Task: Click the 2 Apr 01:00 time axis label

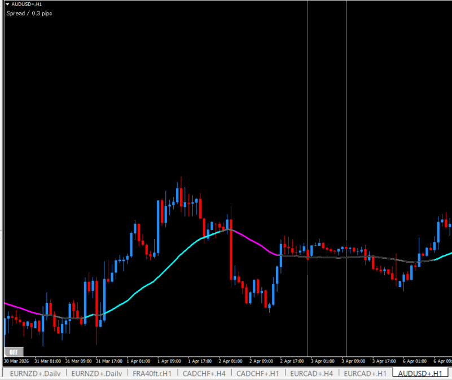Action: (230, 361)
